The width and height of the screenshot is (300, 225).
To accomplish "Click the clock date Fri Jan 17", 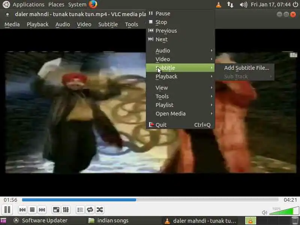I will tap(271, 4).
